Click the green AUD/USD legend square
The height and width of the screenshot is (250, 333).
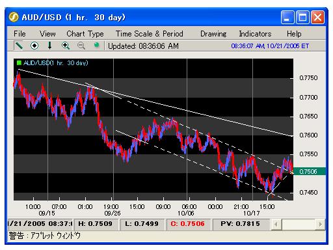click(19, 63)
